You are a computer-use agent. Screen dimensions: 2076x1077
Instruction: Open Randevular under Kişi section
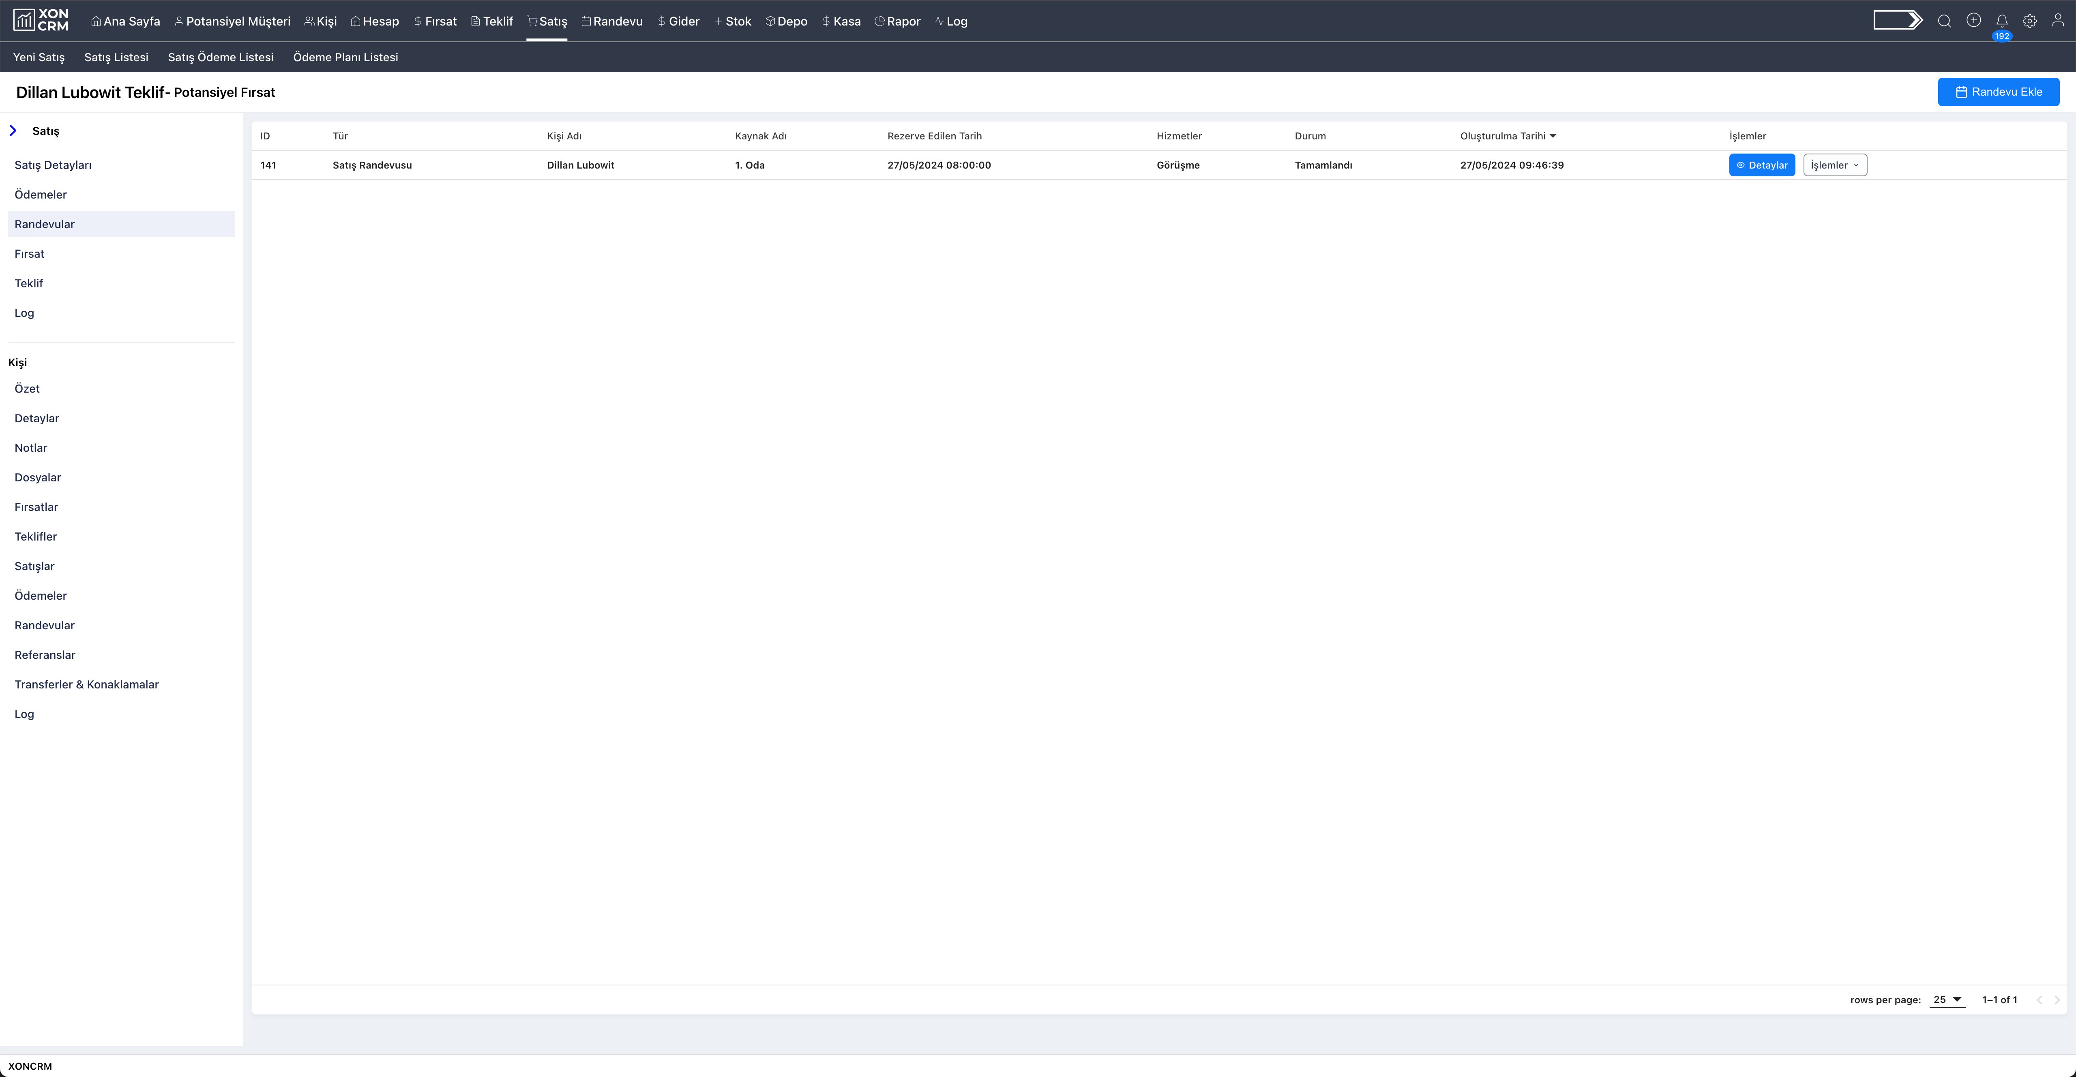pos(44,626)
